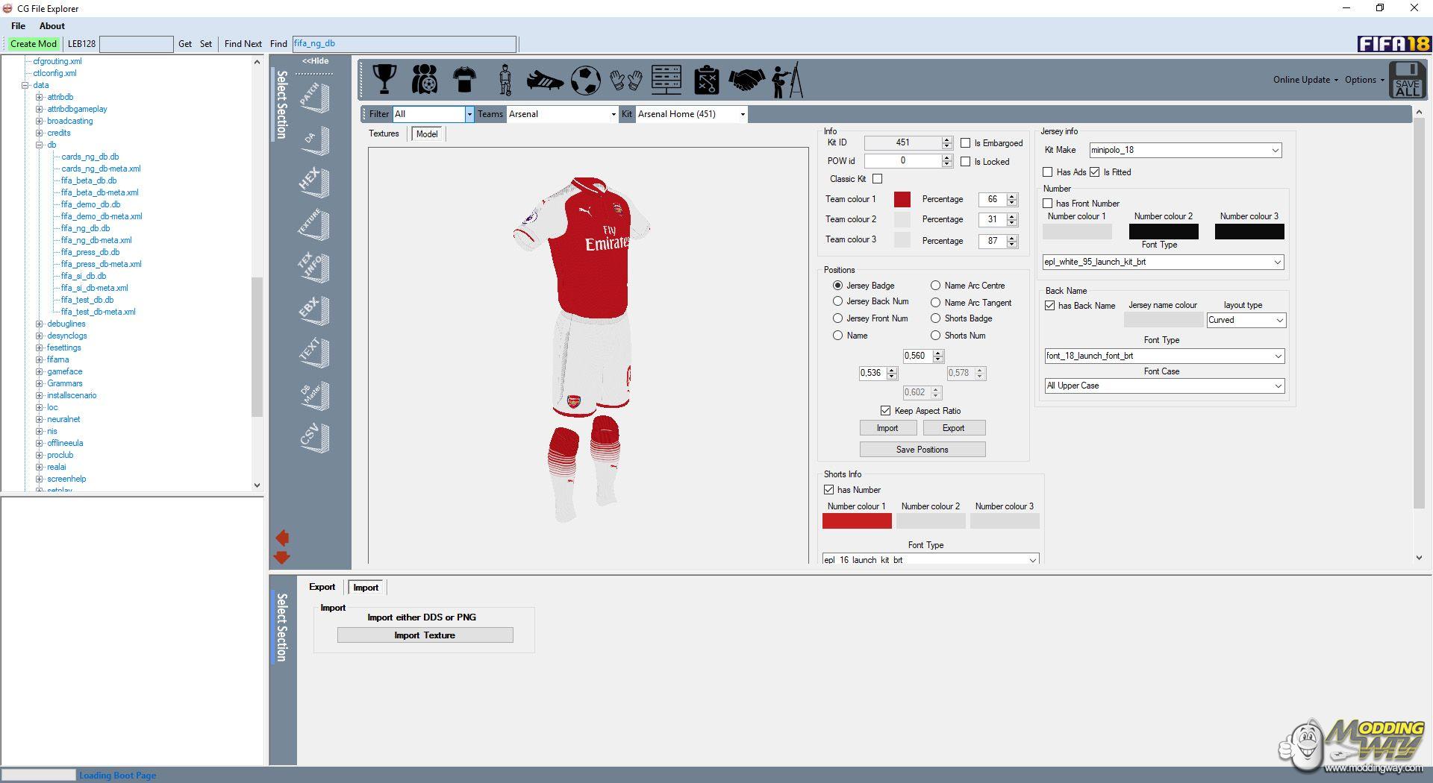This screenshot has width=1433, height=783.
Task: Click the Import Texture button
Action: pyautogui.click(x=425, y=635)
